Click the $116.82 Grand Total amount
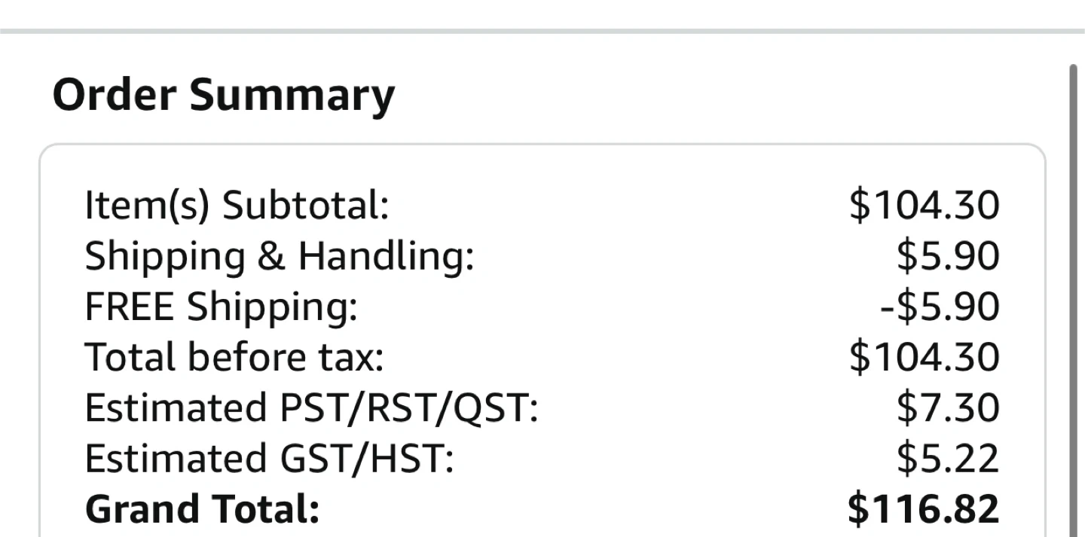1085x537 pixels. [x=924, y=510]
